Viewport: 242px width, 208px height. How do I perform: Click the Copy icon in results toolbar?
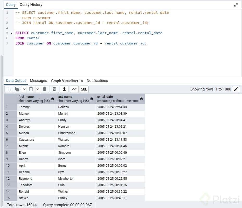[x=17, y=89]
